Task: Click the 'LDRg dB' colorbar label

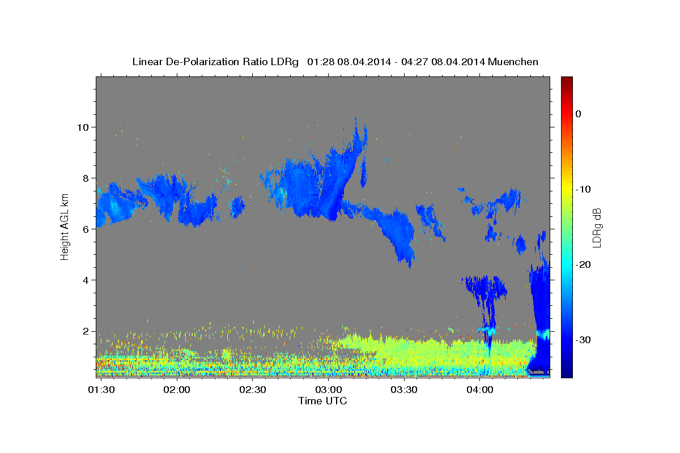Action: tap(596, 228)
